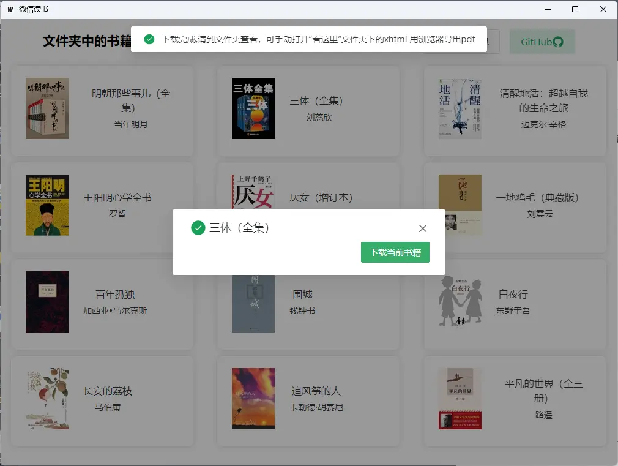Image resolution: width=618 pixels, height=466 pixels.
Task: Click the 清醒地活 book cover
Action: point(460,108)
